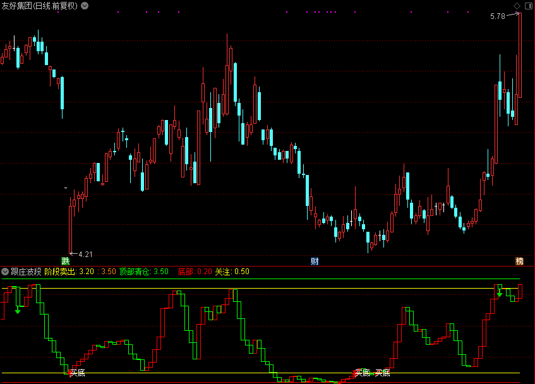Click the second 买底 signal in the indicator
Screen dimensions: 535x384
click(x=363, y=373)
